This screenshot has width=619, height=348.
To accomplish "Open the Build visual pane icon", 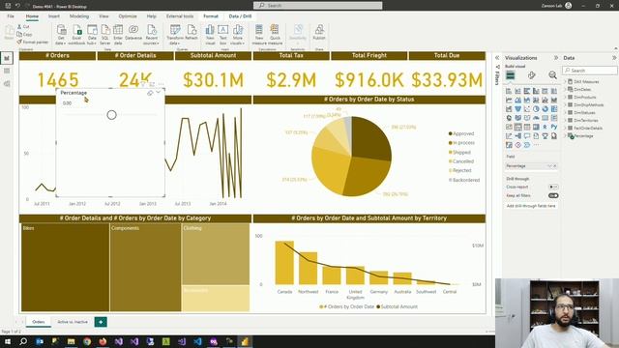I will (x=511, y=75).
